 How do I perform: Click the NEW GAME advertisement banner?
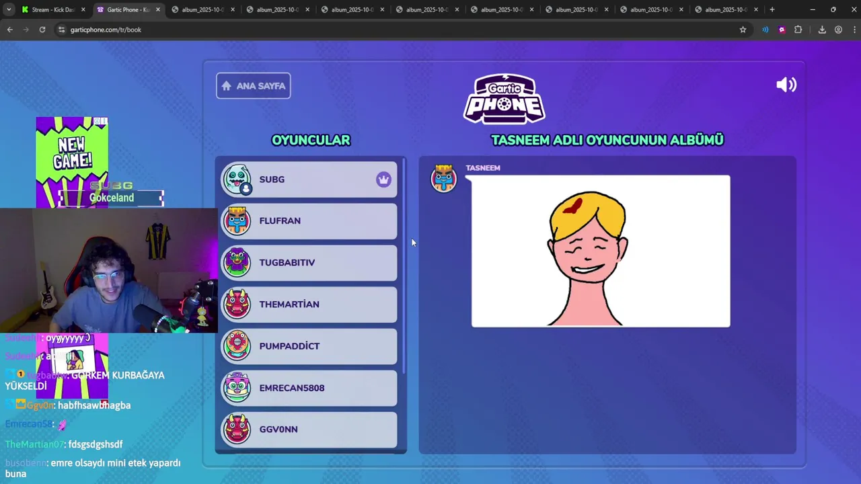coord(72,161)
